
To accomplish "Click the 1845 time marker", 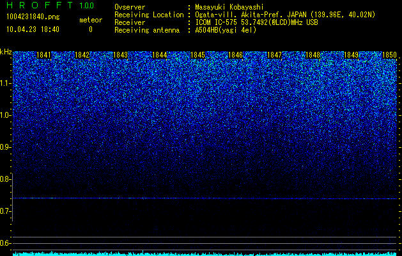I will pyautogui.click(x=197, y=55).
